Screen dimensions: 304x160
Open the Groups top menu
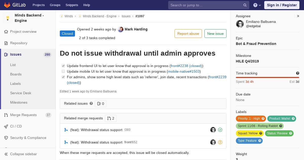[x=55, y=5]
